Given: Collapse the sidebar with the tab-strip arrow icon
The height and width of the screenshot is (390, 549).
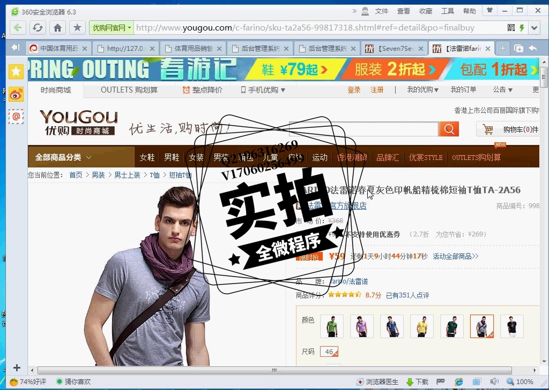Looking at the screenshot, I should pos(15,48).
